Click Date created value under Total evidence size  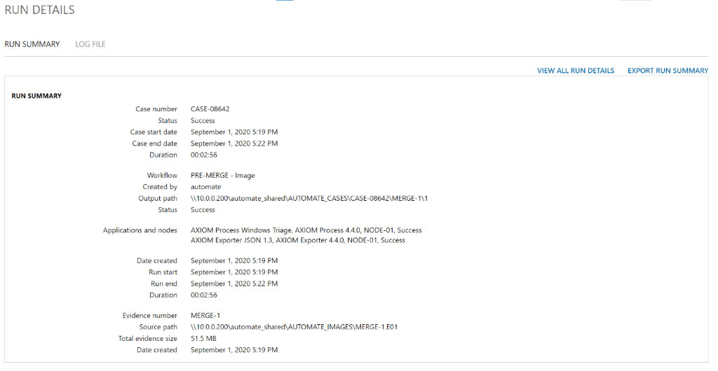(234, 350)
